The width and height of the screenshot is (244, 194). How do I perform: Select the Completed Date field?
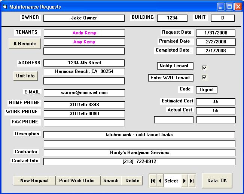click(216, 51)
